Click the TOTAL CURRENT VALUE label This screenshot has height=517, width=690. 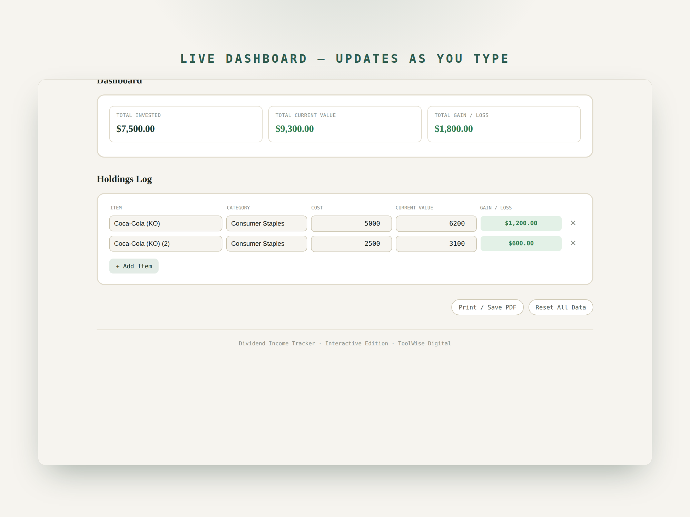click(x=306, y=115)
